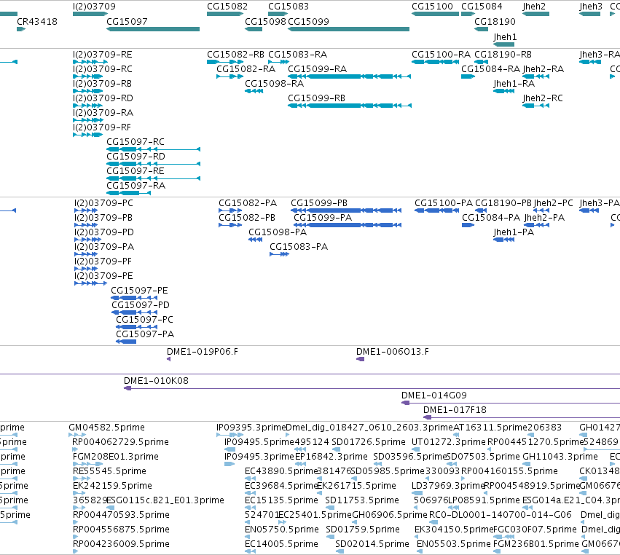Click EST label EK242159.5prime
This screenshot has width=620, height=555.
112,486
